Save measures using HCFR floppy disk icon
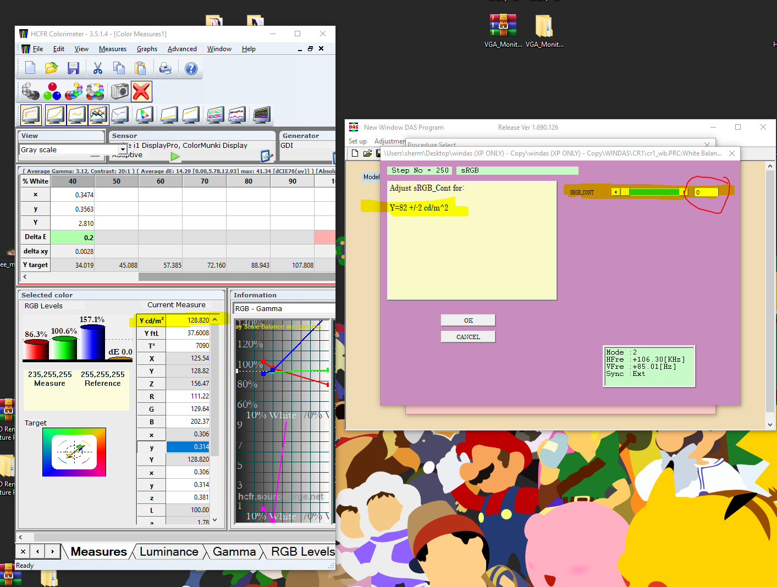The image size is (777, 587). [x=73, y=68]
